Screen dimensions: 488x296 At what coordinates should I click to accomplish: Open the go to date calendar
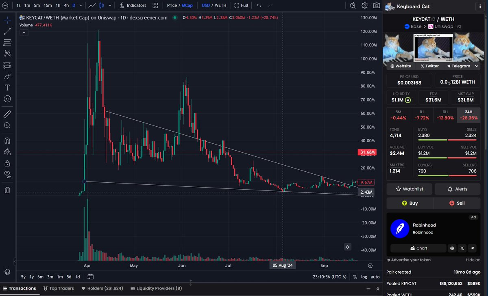pos(91,277)
